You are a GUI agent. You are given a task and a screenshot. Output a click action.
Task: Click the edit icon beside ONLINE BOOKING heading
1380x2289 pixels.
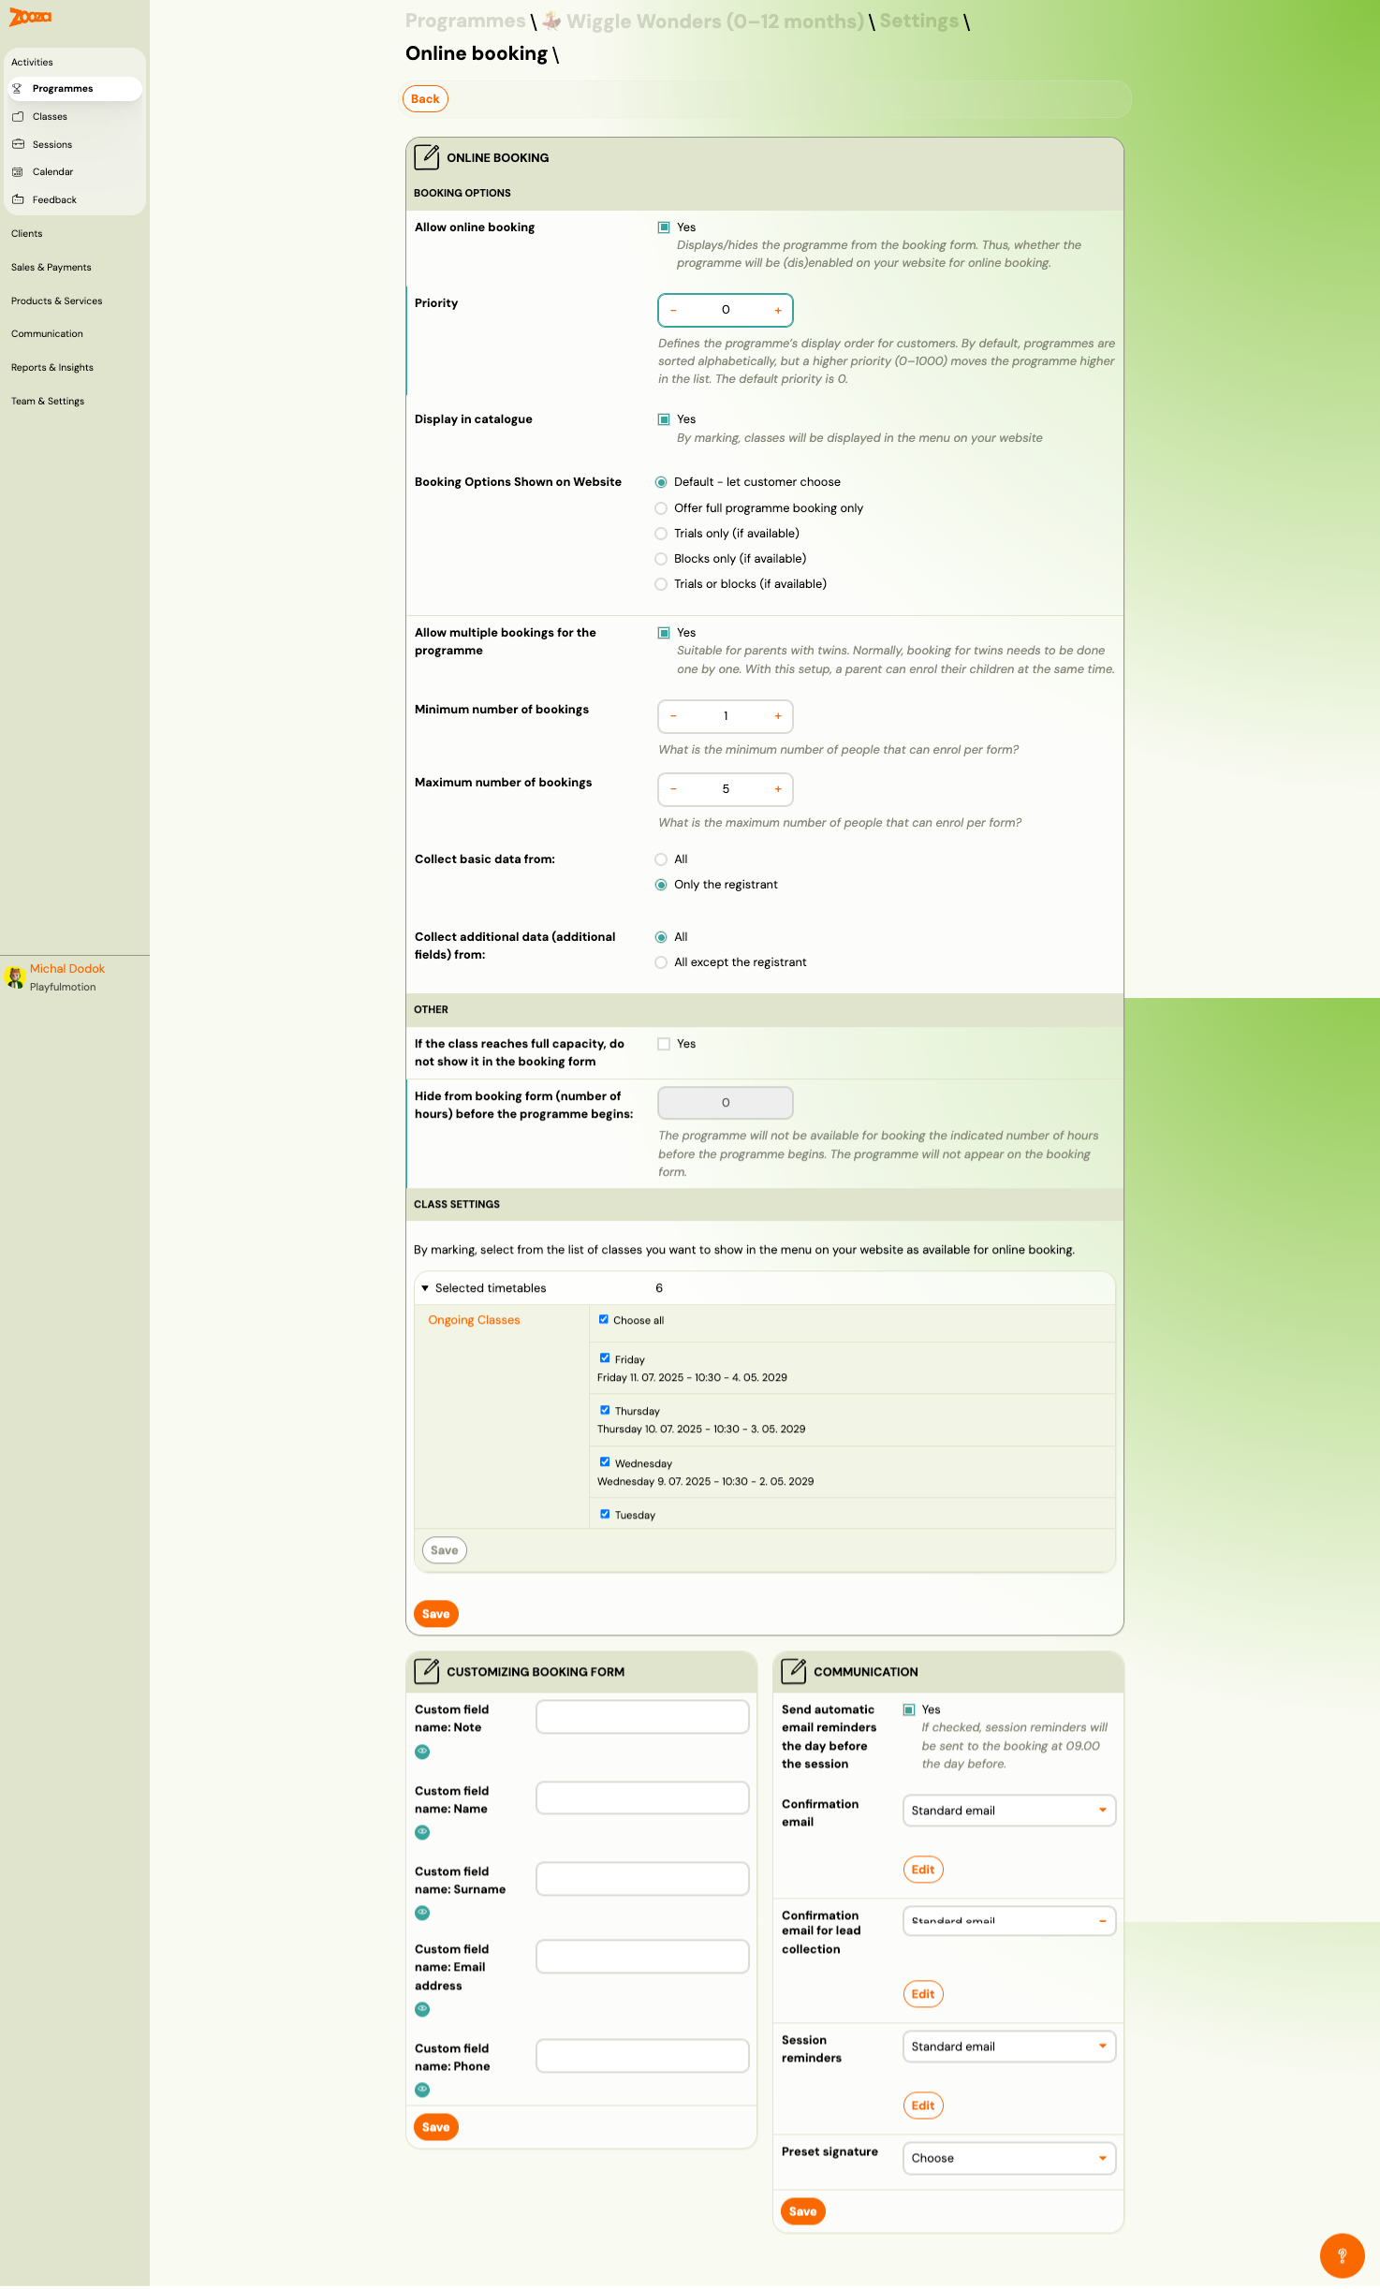(426, 156)
